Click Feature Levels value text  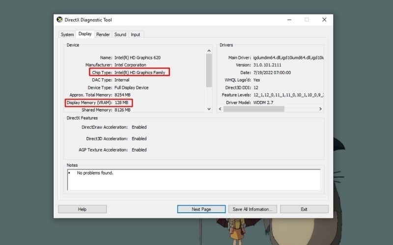288,95
